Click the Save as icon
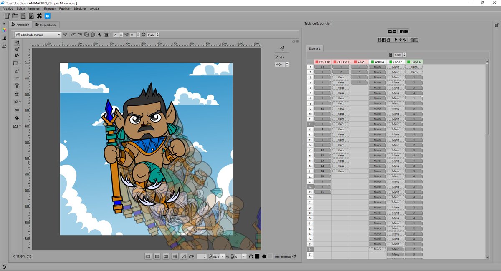The height and width of the screenshot is (271, 501). [x=31, y=16]
